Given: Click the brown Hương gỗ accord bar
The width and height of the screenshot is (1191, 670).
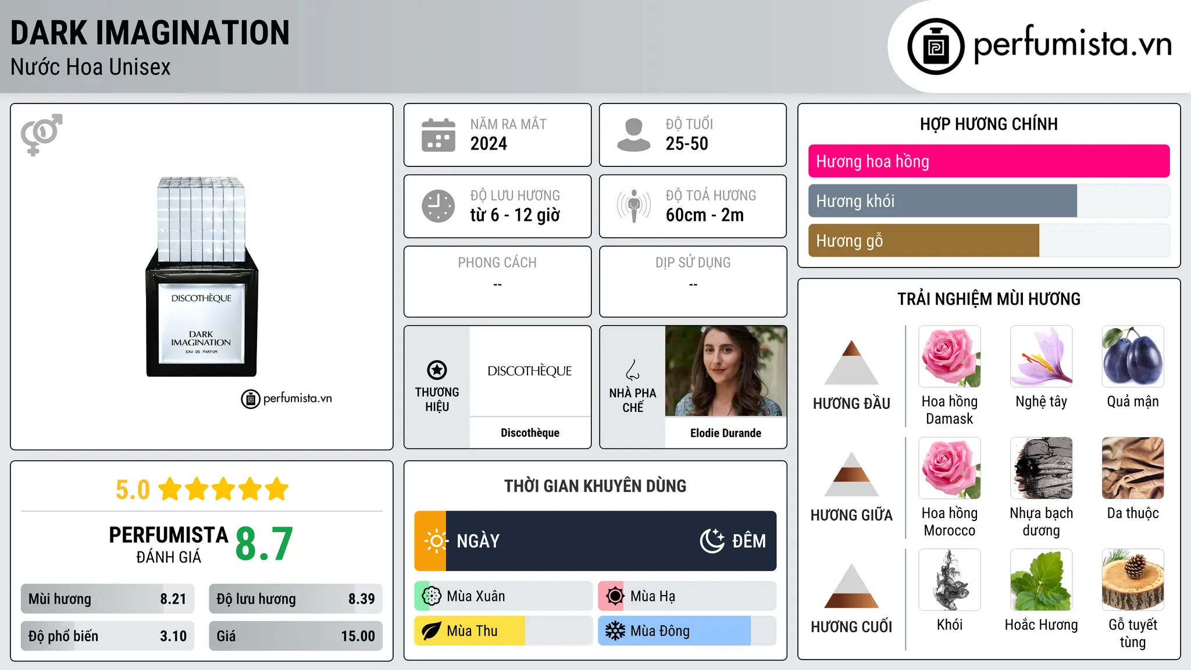Looking at the screenshot, I should click(x=989, y=240).
